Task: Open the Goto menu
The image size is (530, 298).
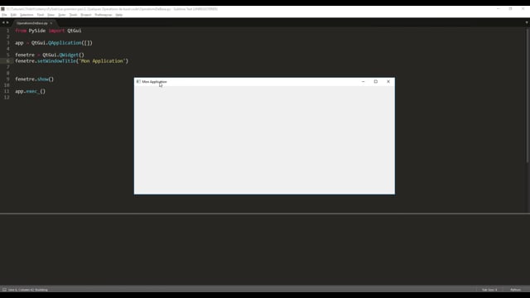Action: (62, 15)
